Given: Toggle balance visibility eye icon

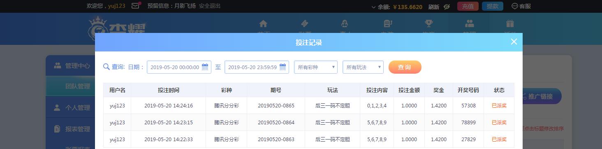Looking at the screenshot, I should point(447,7).
